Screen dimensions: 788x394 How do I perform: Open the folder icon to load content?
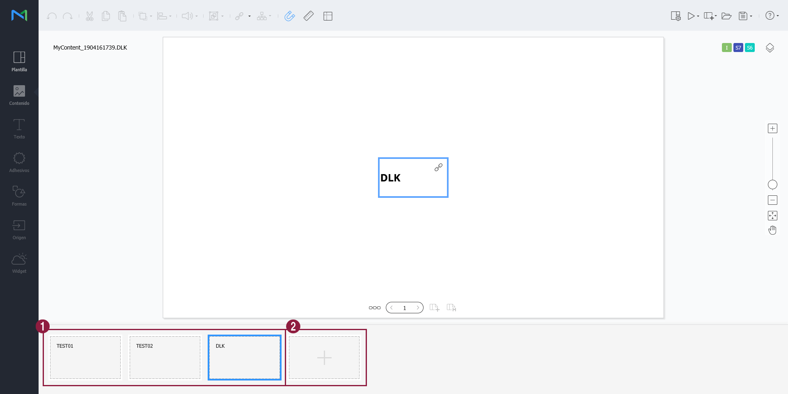(726, 16)
